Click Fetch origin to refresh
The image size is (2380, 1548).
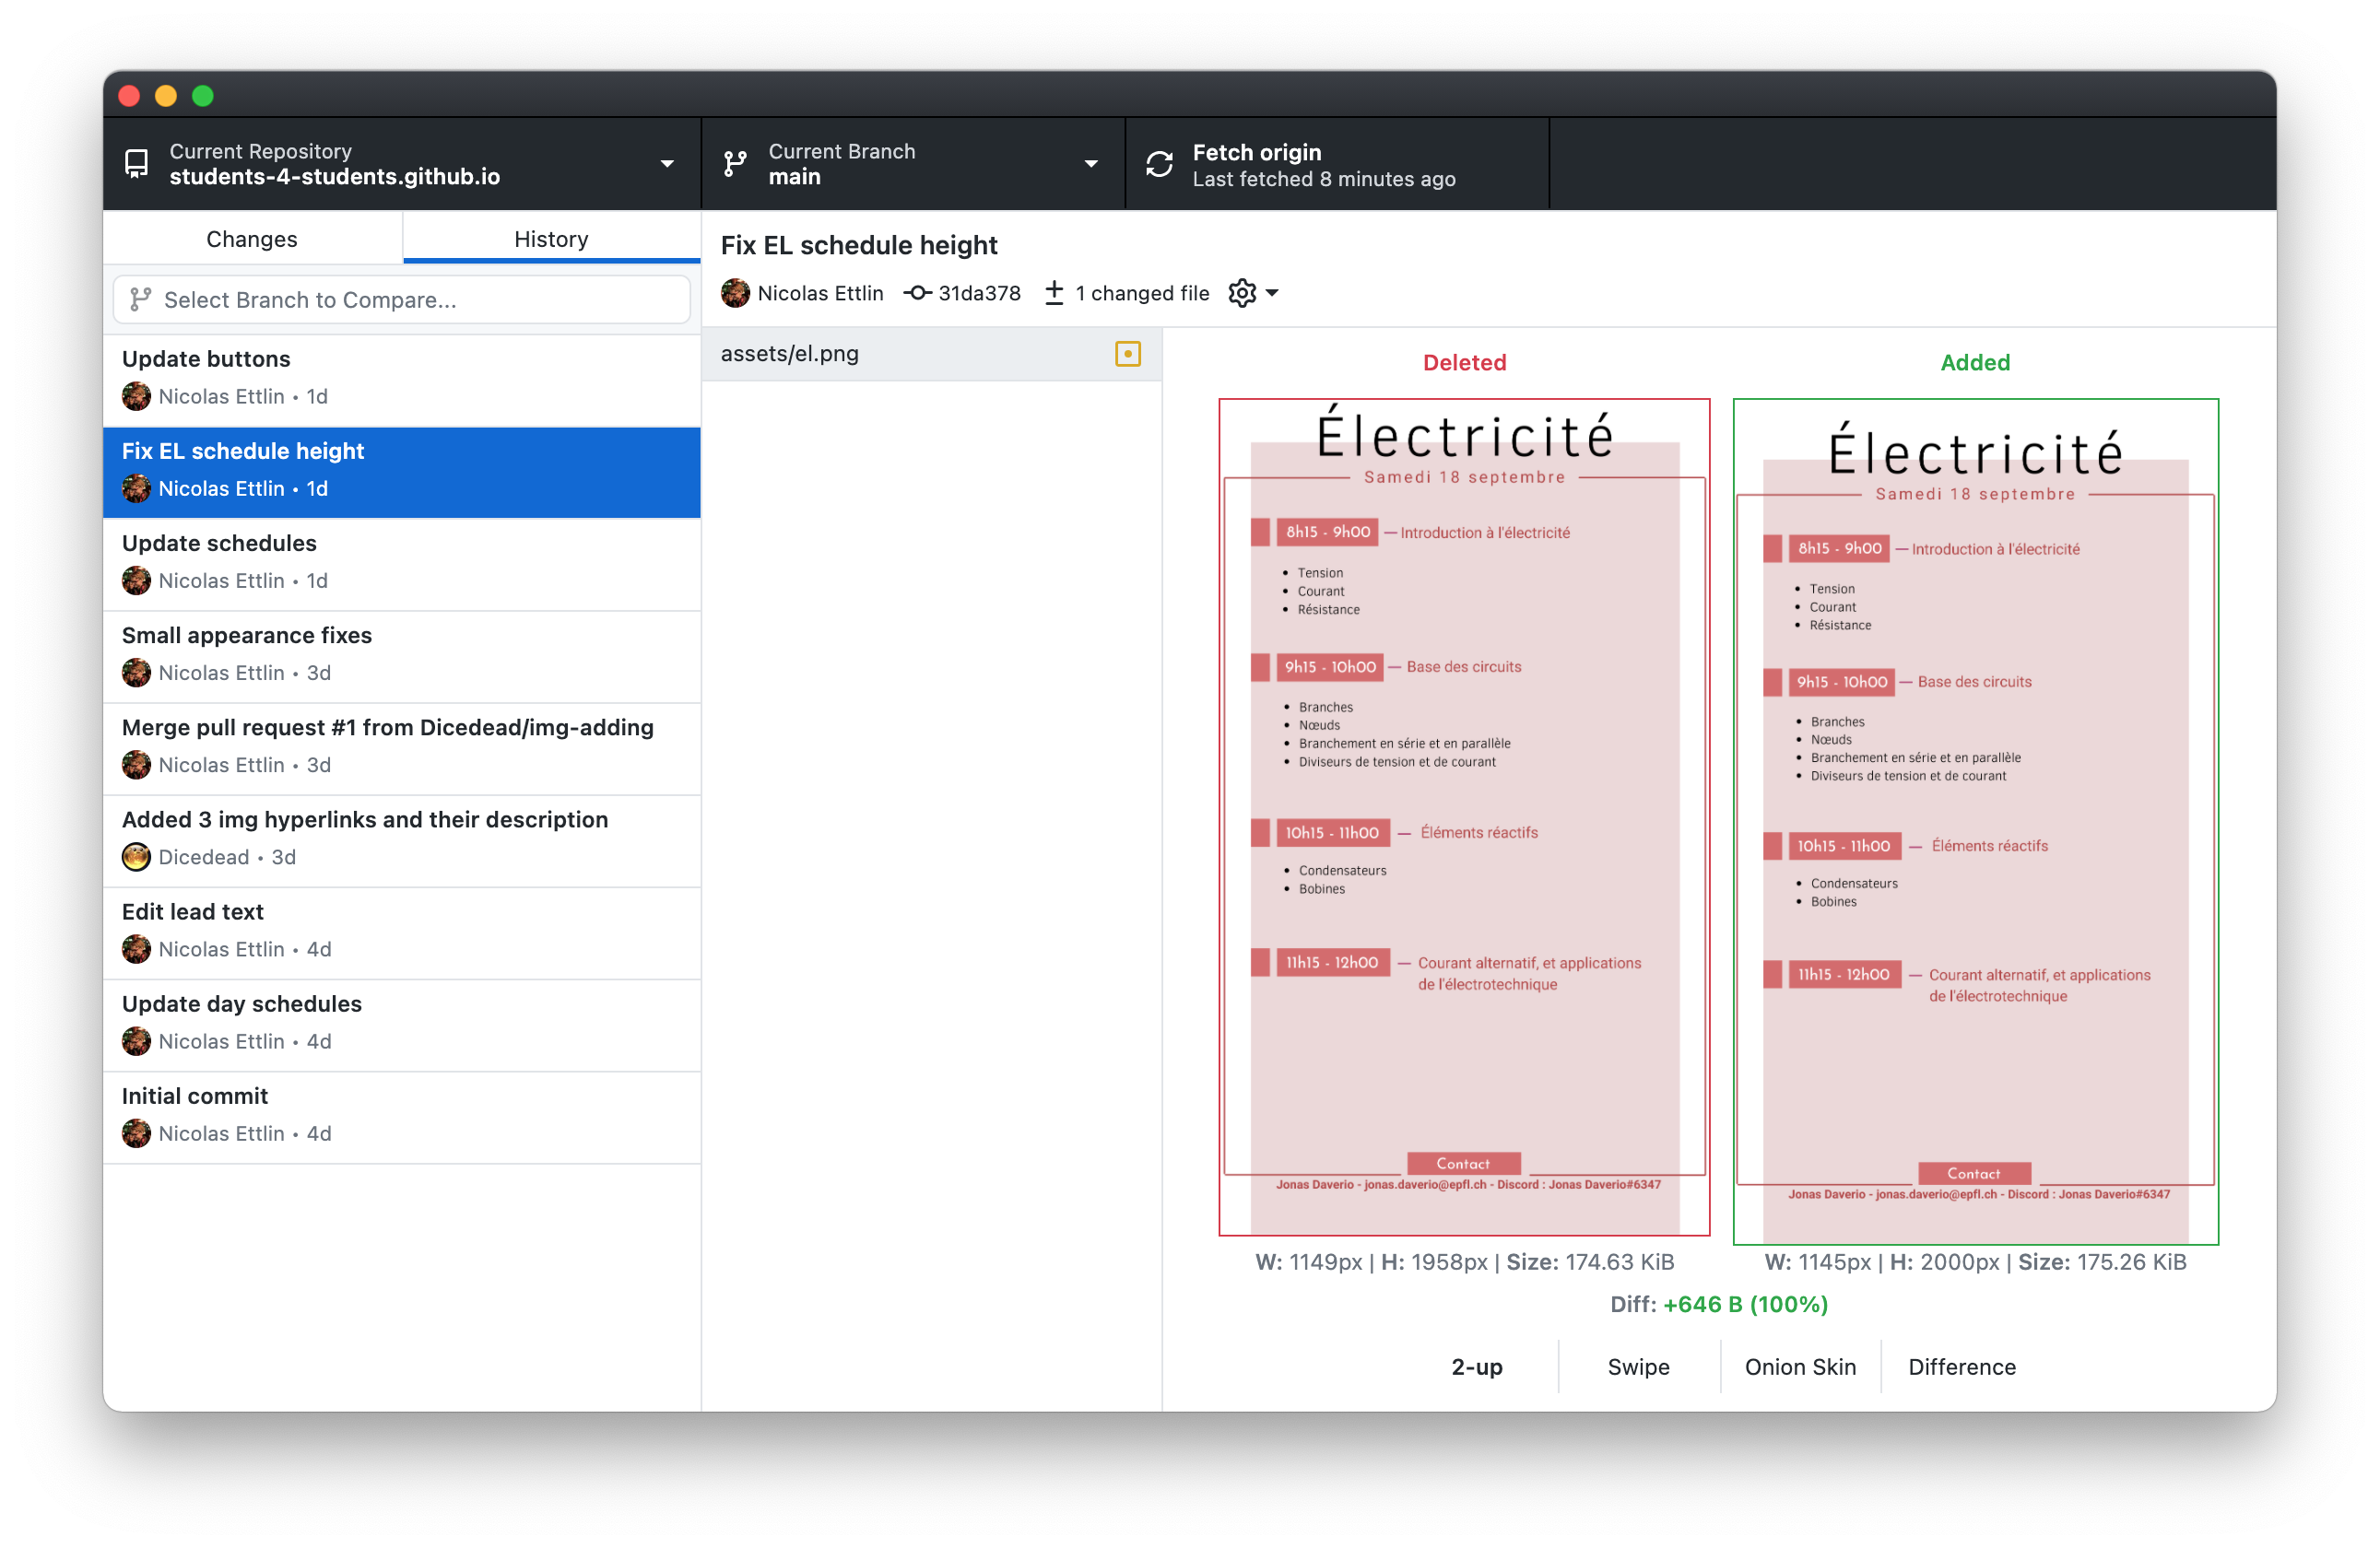pyautogui.click(x=1324, y=163)
